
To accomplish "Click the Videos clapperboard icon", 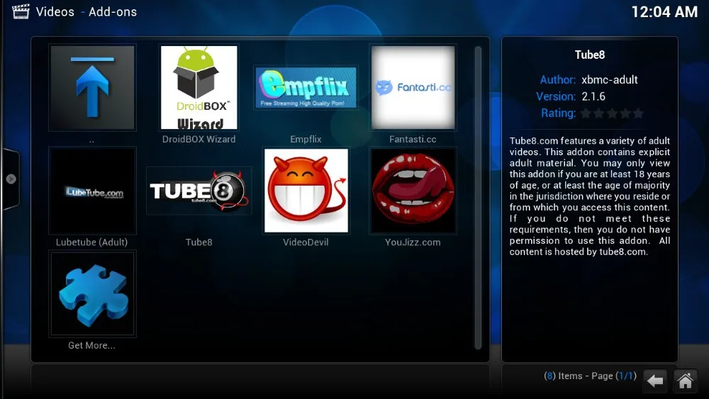I will click(x=21, y=11).
